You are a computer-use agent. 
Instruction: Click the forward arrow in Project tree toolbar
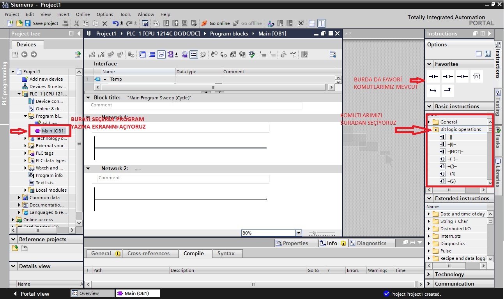pos(34,55)
